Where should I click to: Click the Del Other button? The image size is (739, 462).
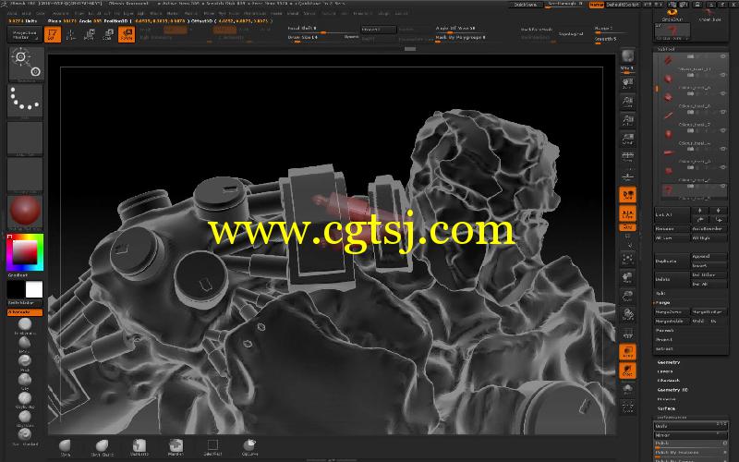click(709, 274)
